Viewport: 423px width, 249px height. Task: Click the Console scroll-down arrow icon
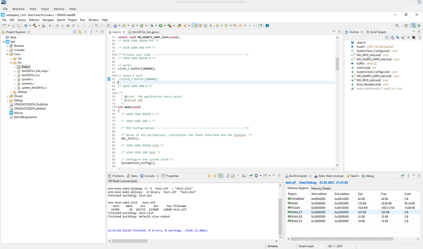[209, 176]
